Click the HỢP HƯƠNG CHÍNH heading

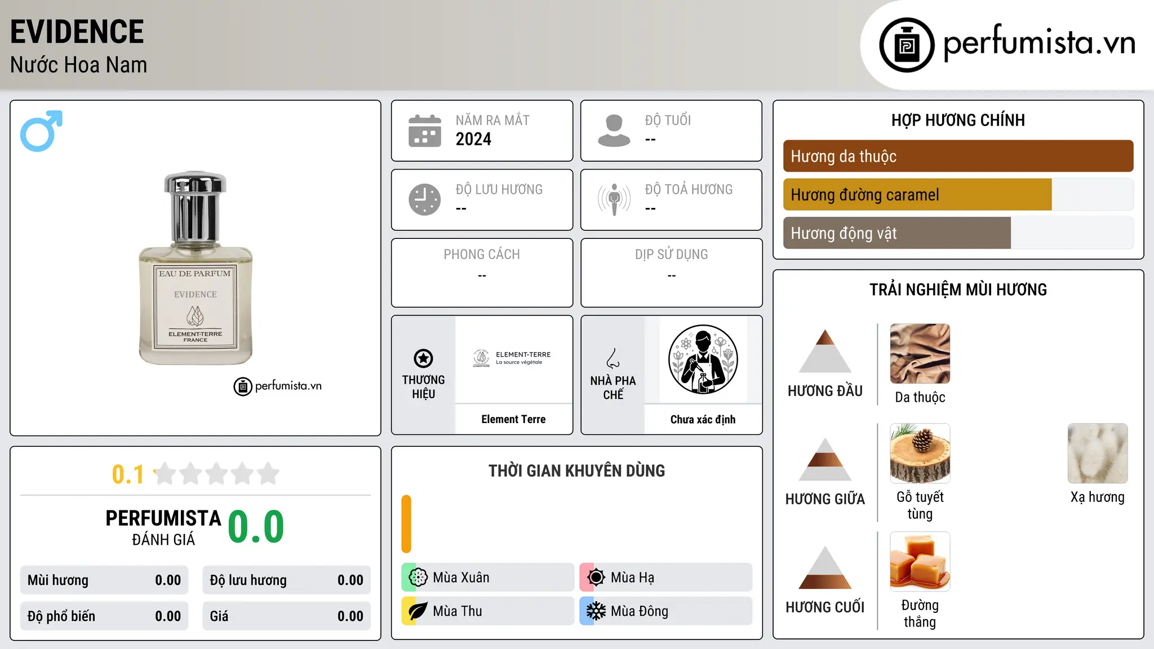958,120
